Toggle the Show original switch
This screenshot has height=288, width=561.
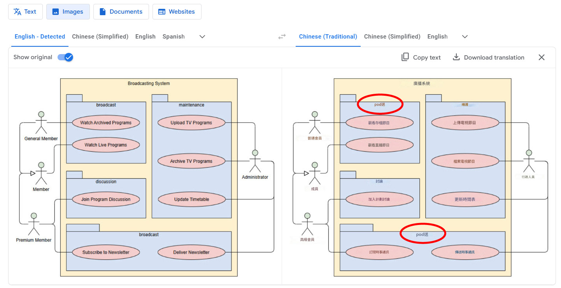(65, 57)
